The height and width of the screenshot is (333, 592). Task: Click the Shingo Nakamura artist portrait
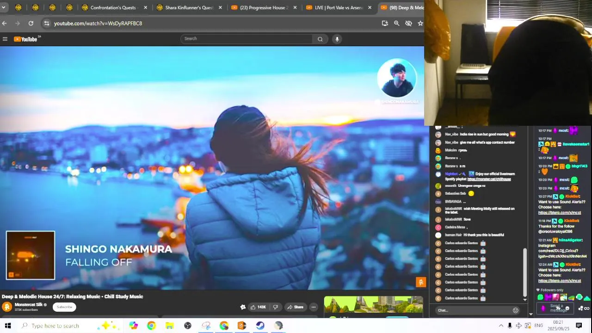pos(397,78)
